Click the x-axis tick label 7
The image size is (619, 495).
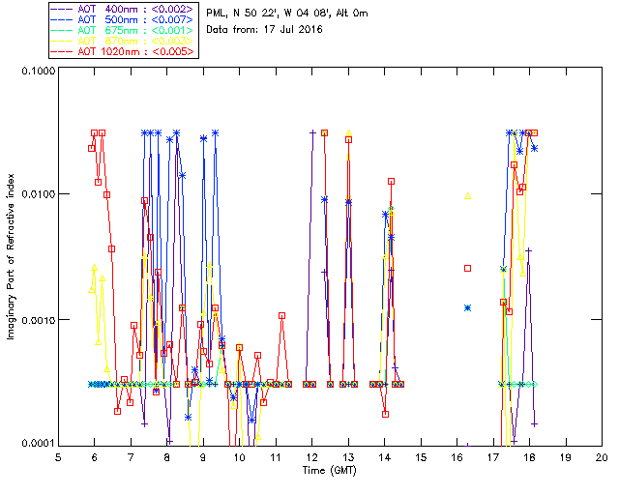[x=131, y=457]
